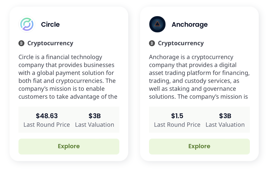This screenshot has height=169, width=267.
Task: Click Last Round Price label under $48.63
Action: point(47,125)
